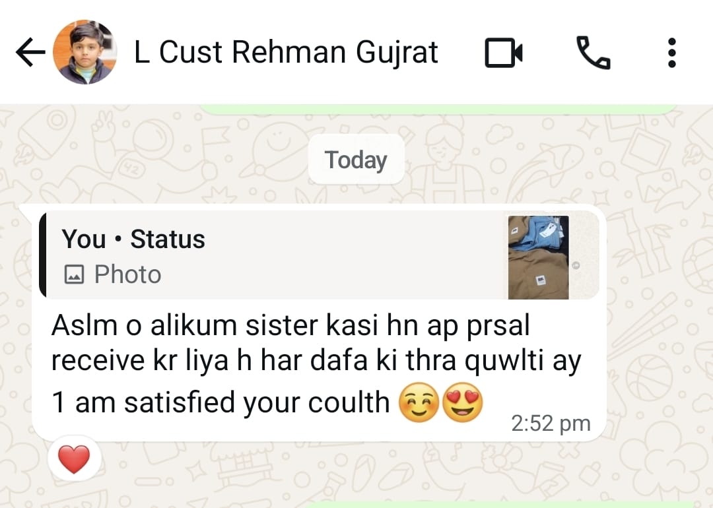Open the quoted You • Status reply
Image resolution: width=713 pixels, height=508 pixels.
(320, 255)
